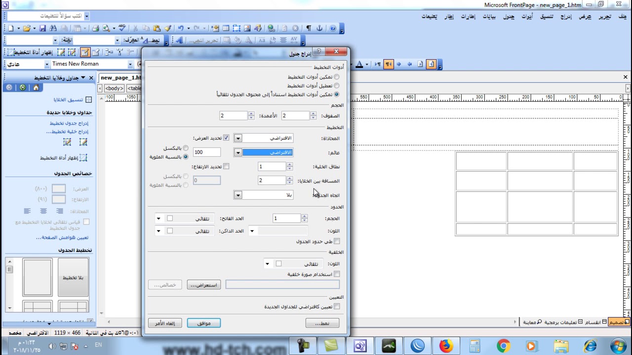632x355 pixels.
Task: Open the 'الحد الداكن' color dropdown
Action: pos(158,231)
